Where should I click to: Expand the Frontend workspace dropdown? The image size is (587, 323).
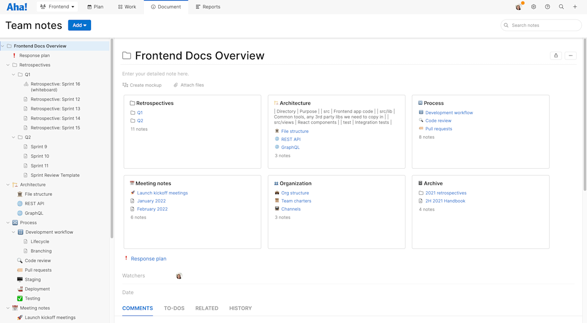click(x=57, y=6)
